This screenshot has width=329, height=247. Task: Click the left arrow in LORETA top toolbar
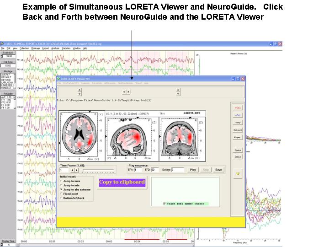click(x=124, y=92)
